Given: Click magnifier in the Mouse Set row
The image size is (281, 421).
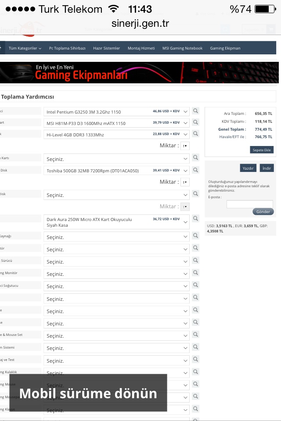Looking at the screenshot, I should [196, 335].
